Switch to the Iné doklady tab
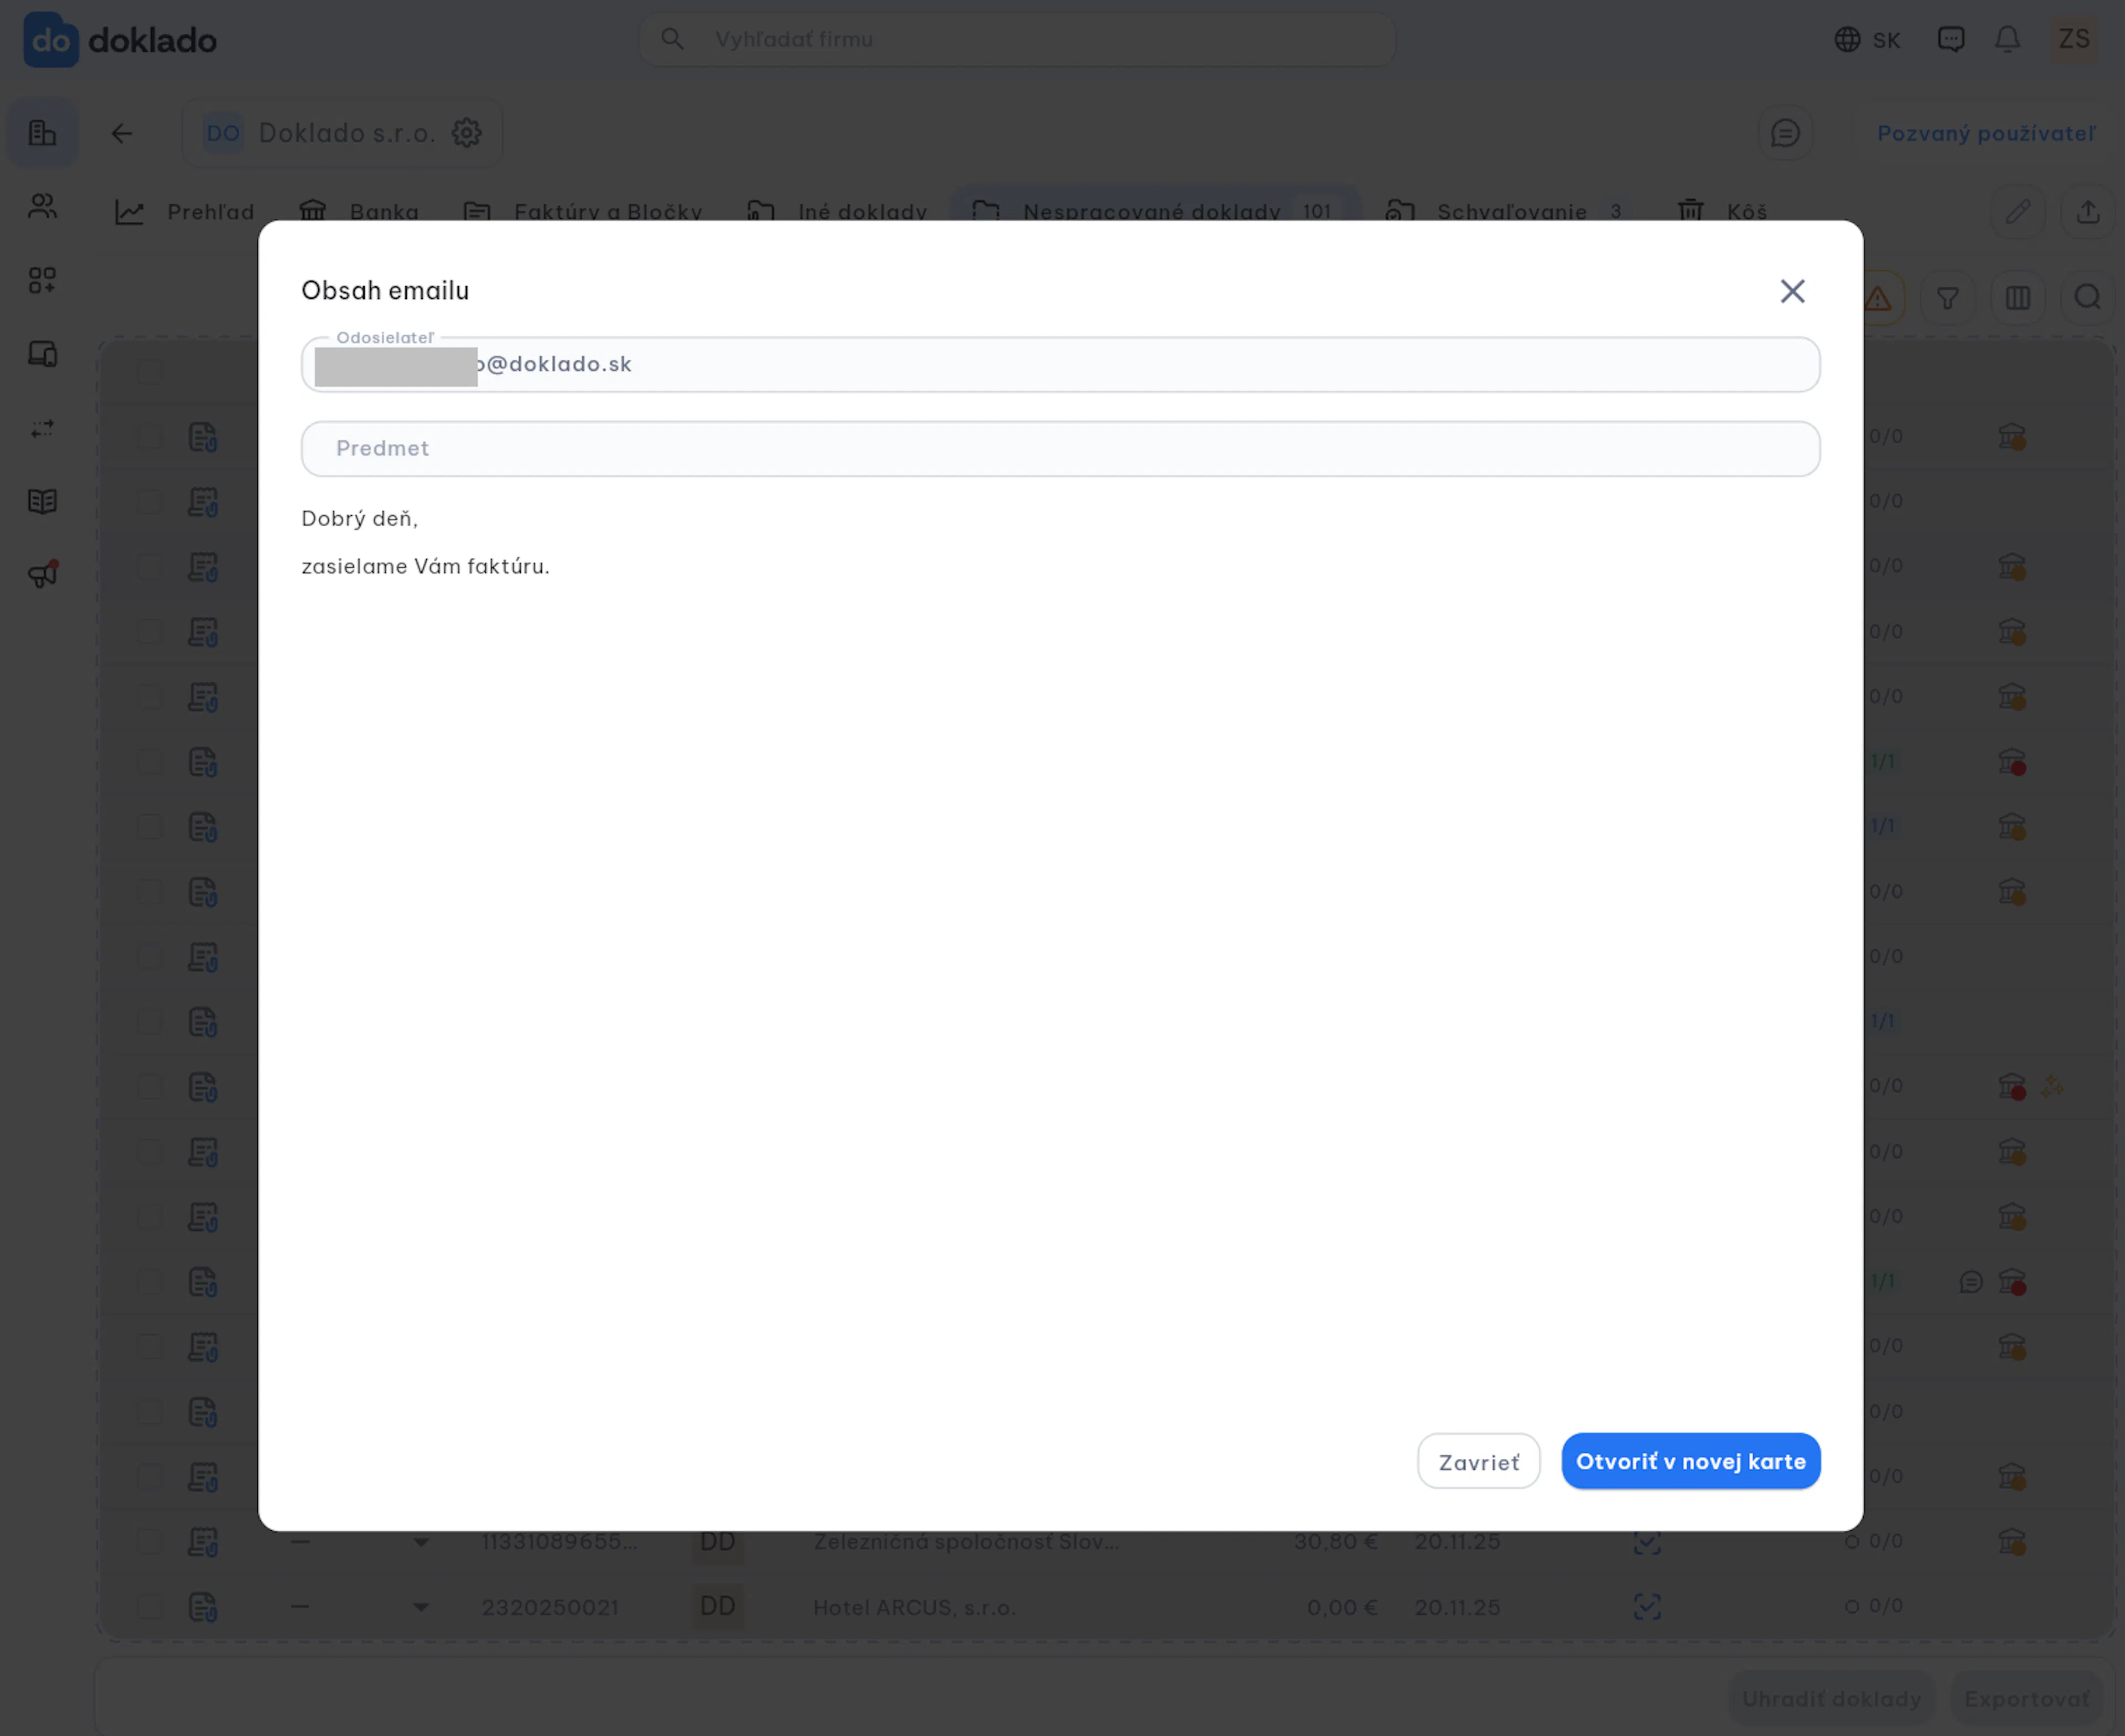The image size is (2125, 1736). pyautogui.click(x=837, y=212)
